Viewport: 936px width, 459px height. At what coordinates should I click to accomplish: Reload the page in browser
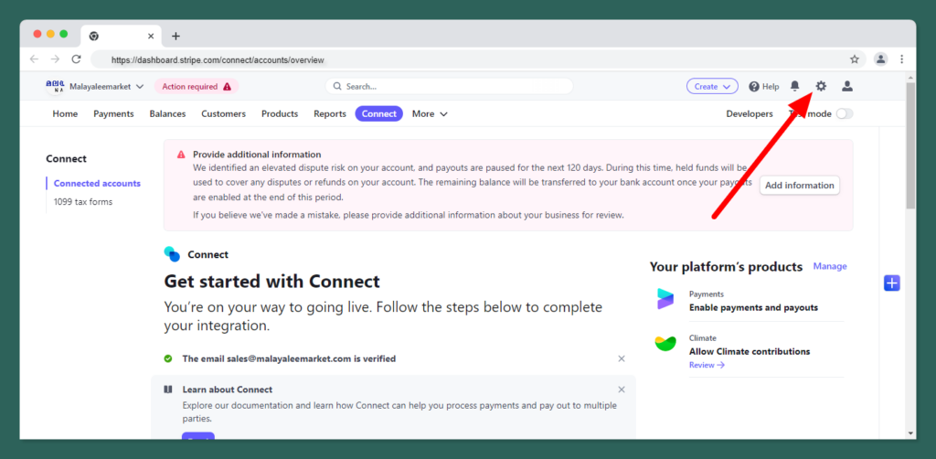(77, 59)
